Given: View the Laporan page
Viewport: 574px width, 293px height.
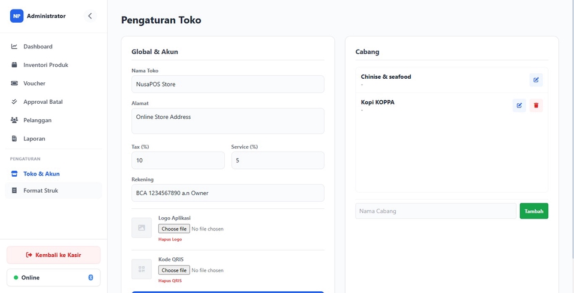Looking at the screenshot, I should tap(34, 139).
